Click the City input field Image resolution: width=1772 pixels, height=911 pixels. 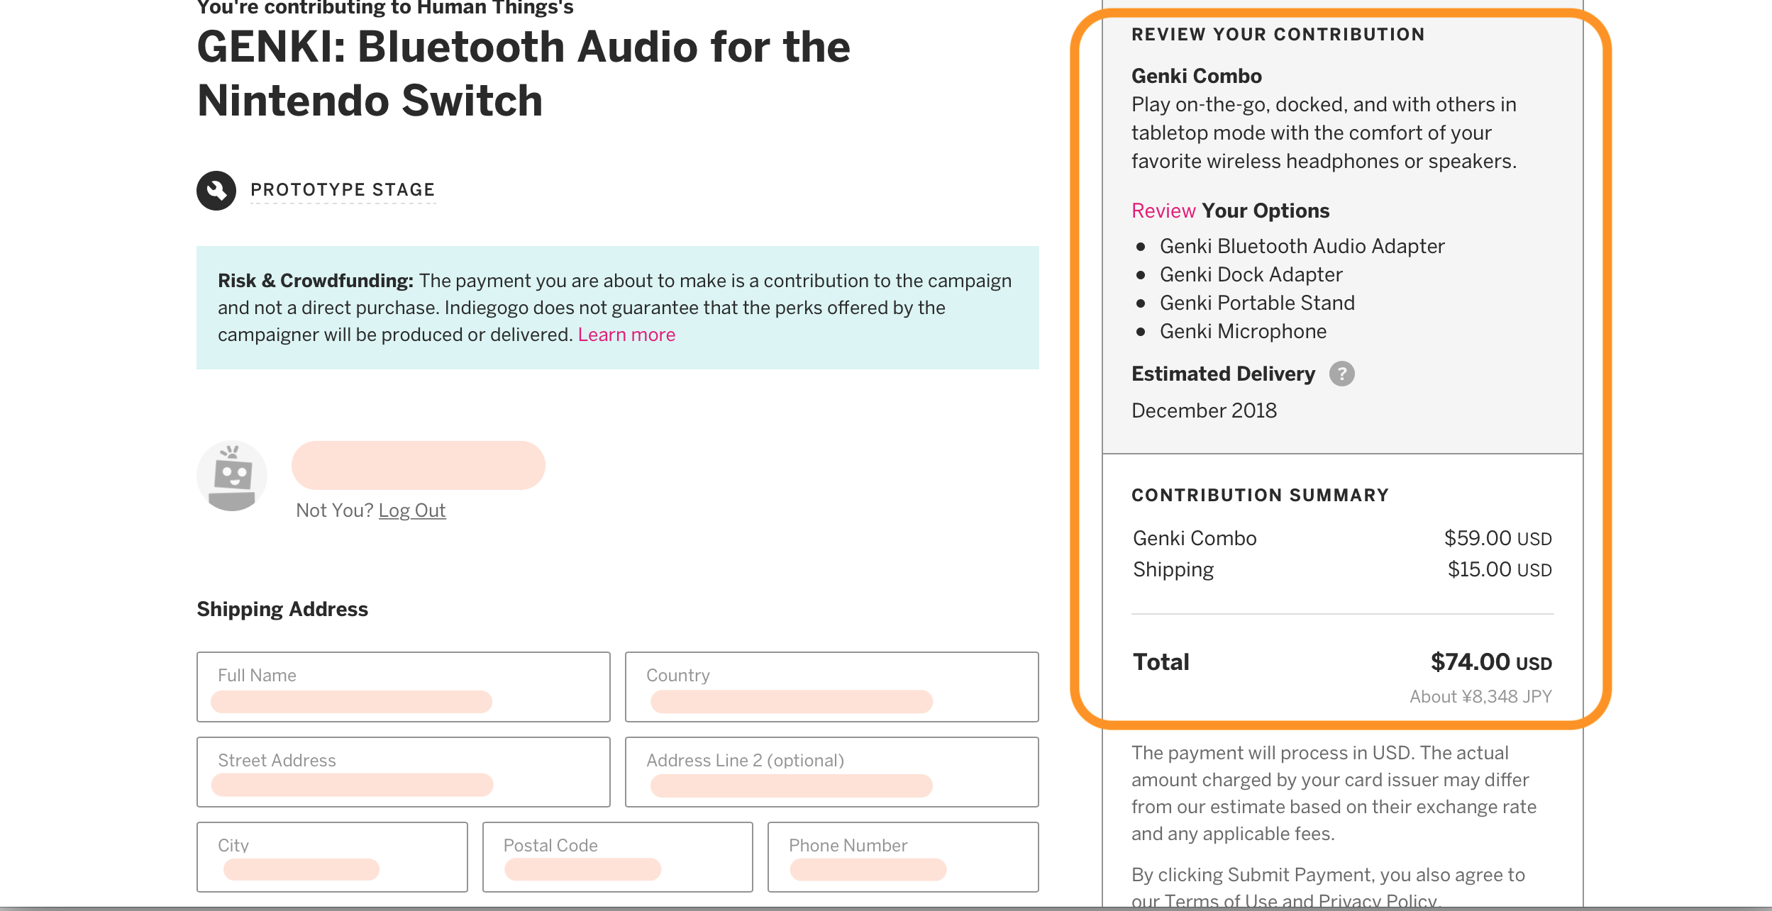click(332, 857)
